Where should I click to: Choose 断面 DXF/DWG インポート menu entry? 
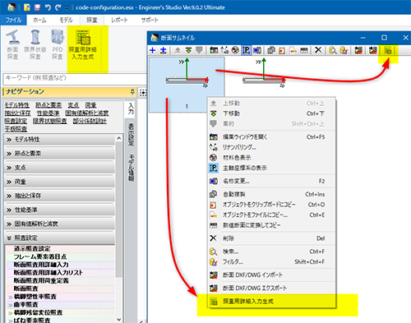tap(271, 275)
